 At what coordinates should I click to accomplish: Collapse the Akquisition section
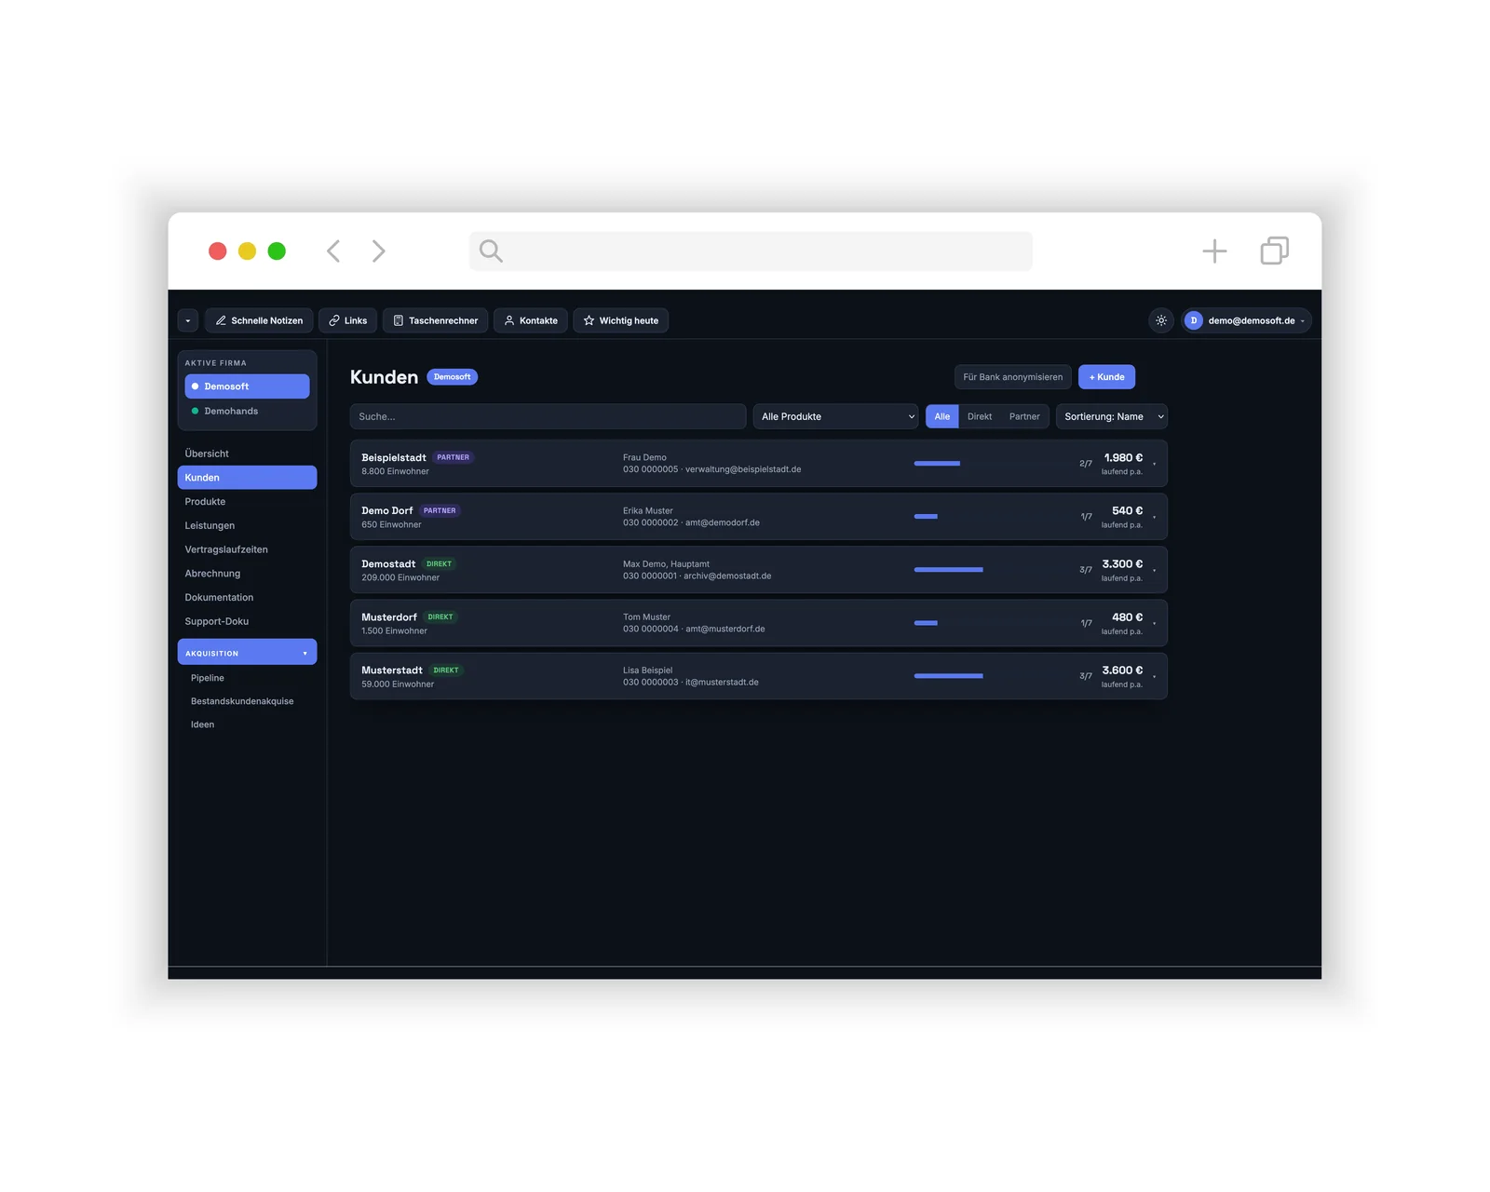click(x=247, y=652)
